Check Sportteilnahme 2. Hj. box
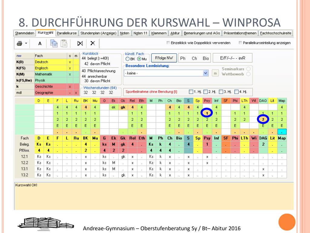The image size is (310, 233). pyautogui.click(x=206, y=92)
